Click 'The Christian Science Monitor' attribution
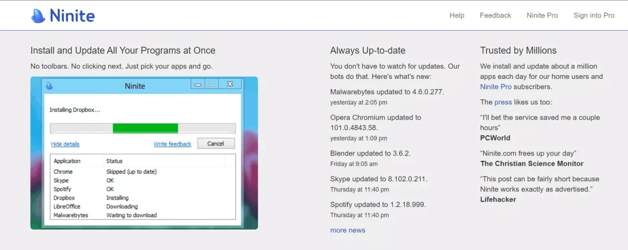This screenshot has height=250, width=628. (531, 164)
